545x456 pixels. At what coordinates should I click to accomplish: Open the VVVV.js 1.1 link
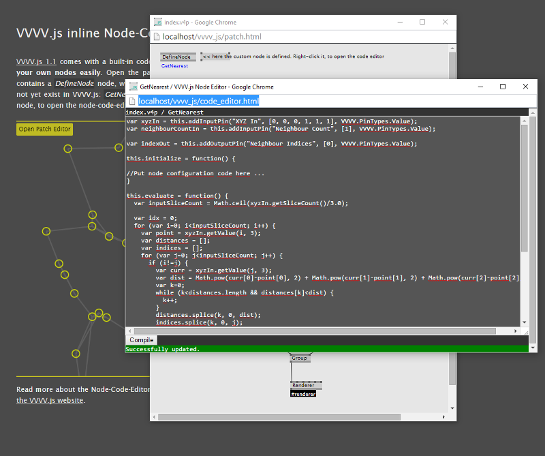click(x=36, y=61)
